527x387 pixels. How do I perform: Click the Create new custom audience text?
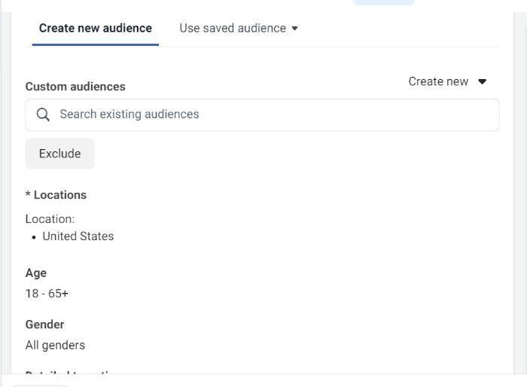(x=438, y=81)
